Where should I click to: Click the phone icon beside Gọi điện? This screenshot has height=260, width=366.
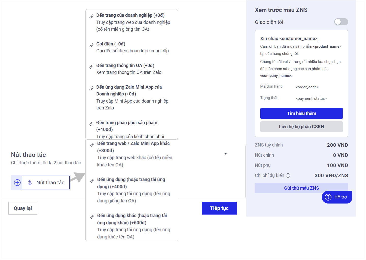[x=91, y=45]
